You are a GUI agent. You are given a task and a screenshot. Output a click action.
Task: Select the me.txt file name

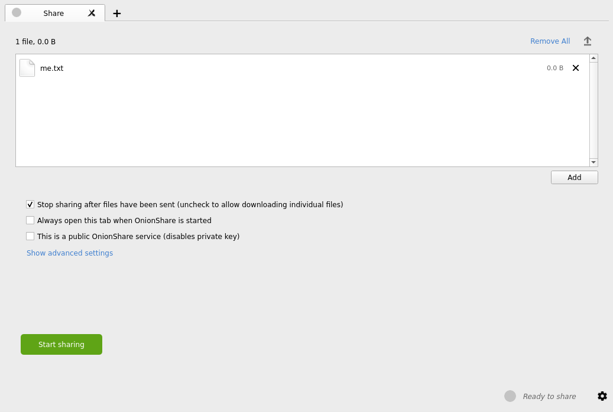(x=51, y=68)
